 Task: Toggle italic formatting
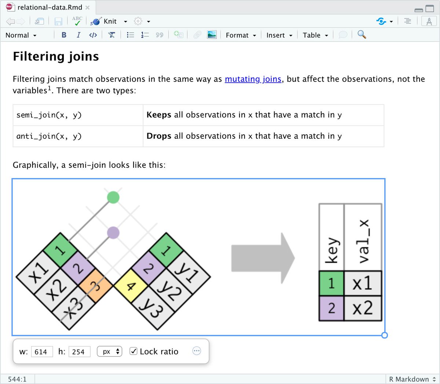tap(78, 35)
